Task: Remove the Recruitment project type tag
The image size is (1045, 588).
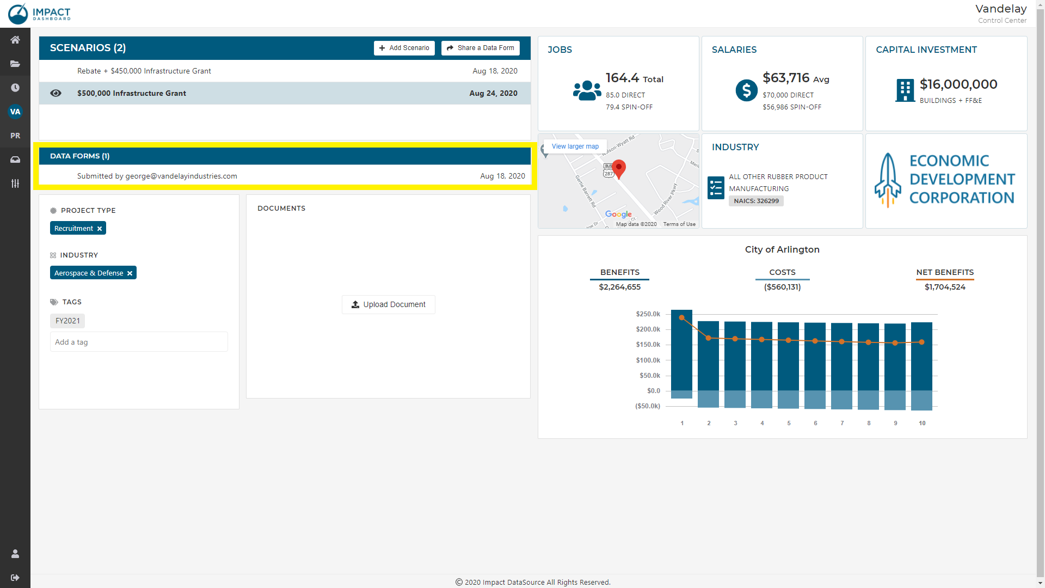Action: pos(100,229)
